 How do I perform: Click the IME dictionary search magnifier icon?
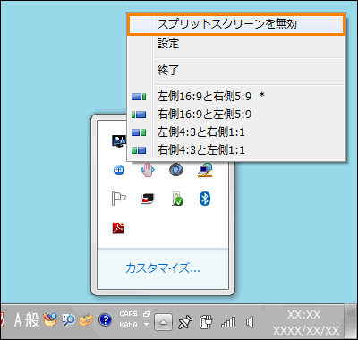68,320
